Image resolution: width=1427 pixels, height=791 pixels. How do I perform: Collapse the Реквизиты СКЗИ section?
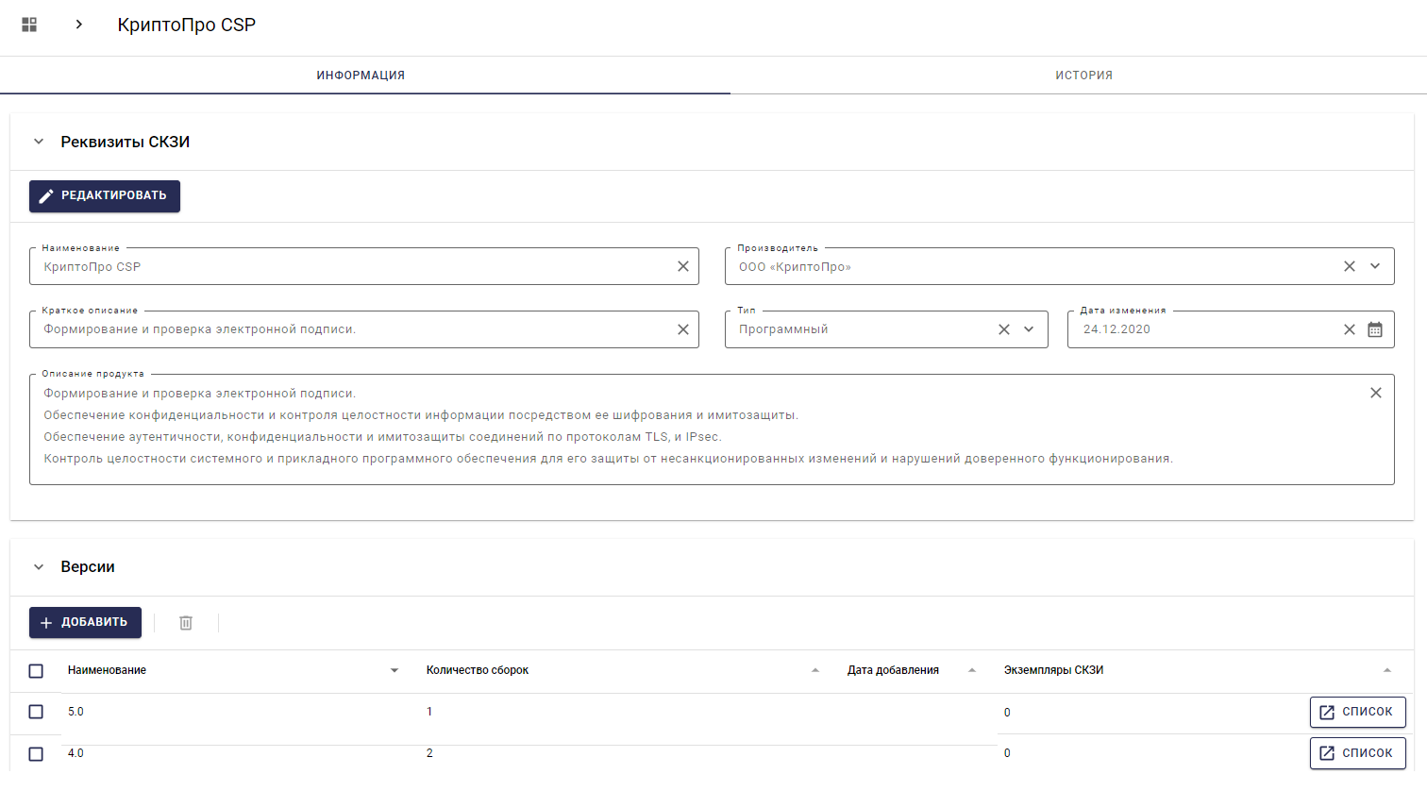click(x=39, y=142)
